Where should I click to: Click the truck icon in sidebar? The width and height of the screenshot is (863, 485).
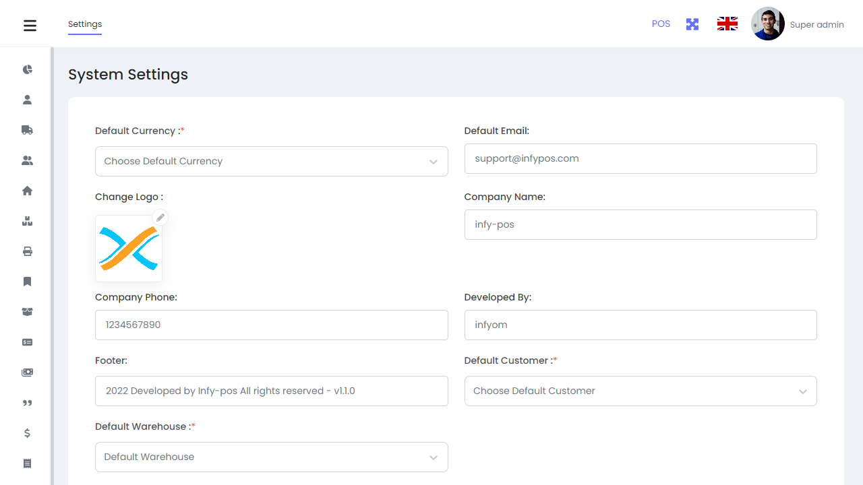27,130
